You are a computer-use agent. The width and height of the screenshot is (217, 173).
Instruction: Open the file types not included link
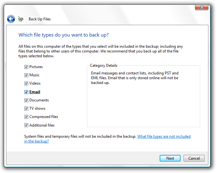click(x=107, y=139)
